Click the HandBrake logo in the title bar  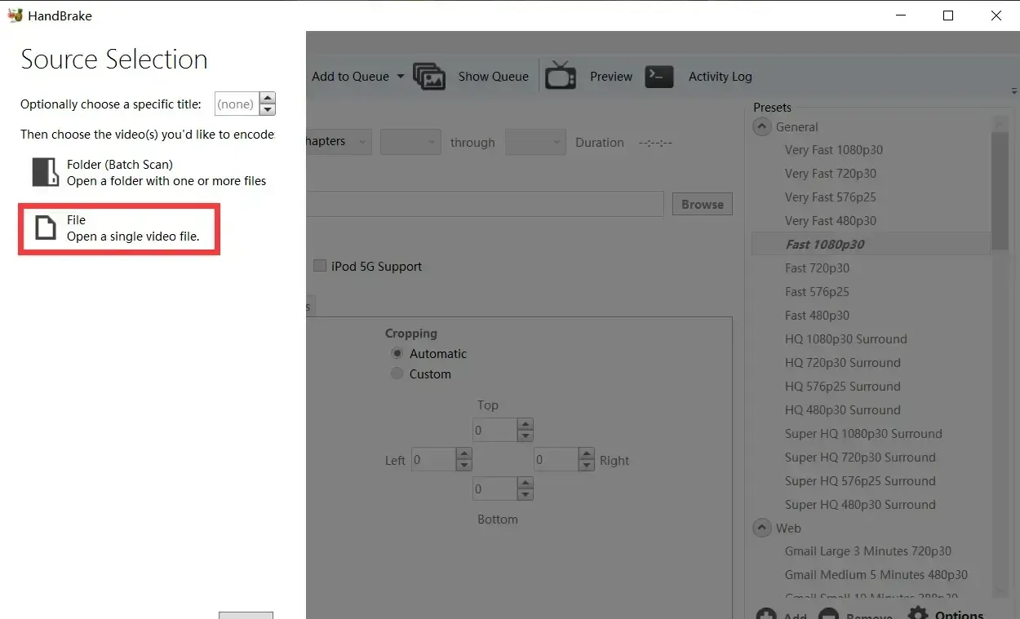click(x=15, y=15)
